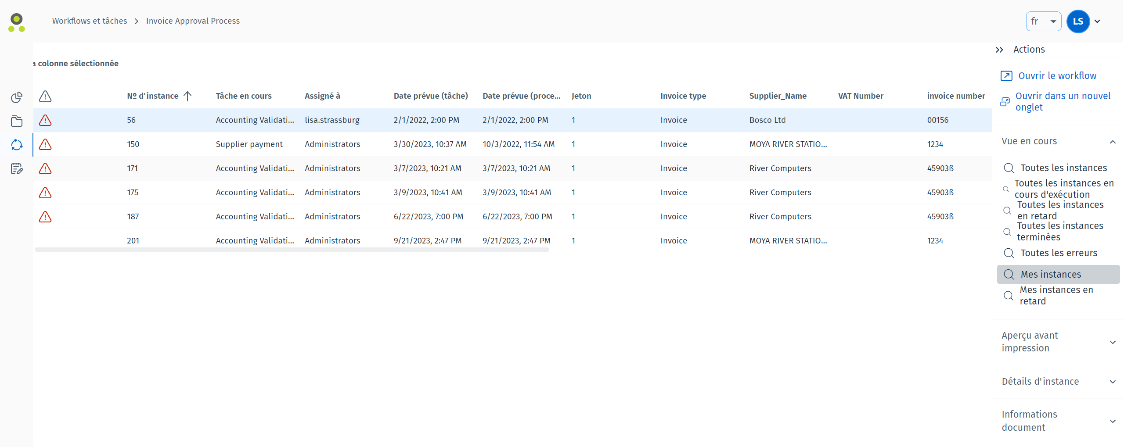Image resolution: width=1124 pixels, height=447 pixels.
Task: Select the workflows refresh-arrows sidebar icon
Action: [x=17, y=145]
